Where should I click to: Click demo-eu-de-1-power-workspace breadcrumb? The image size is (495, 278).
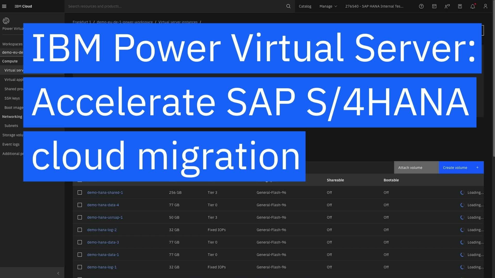(125, 22)
